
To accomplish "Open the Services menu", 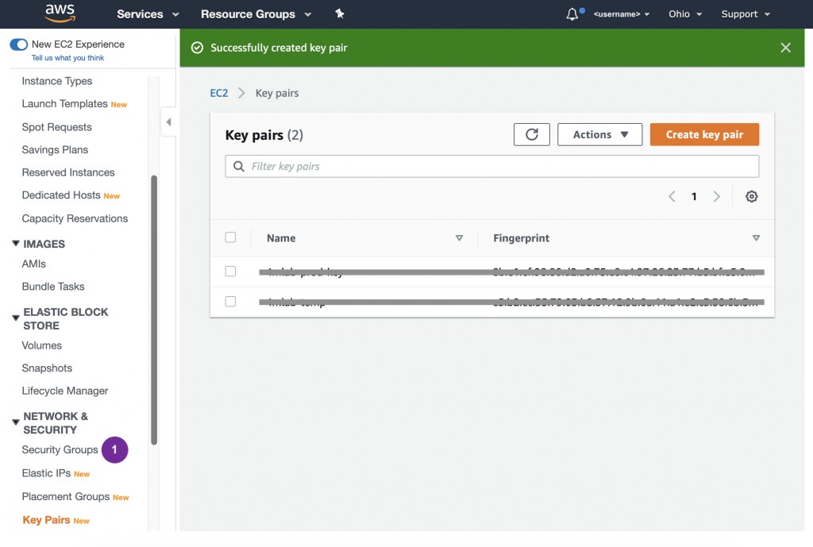I will click(148, 14).
